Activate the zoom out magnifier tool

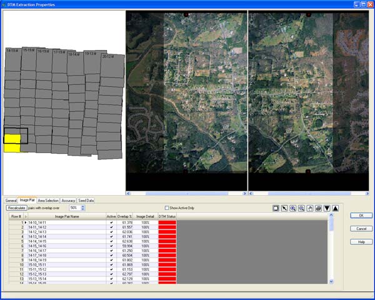301,207
